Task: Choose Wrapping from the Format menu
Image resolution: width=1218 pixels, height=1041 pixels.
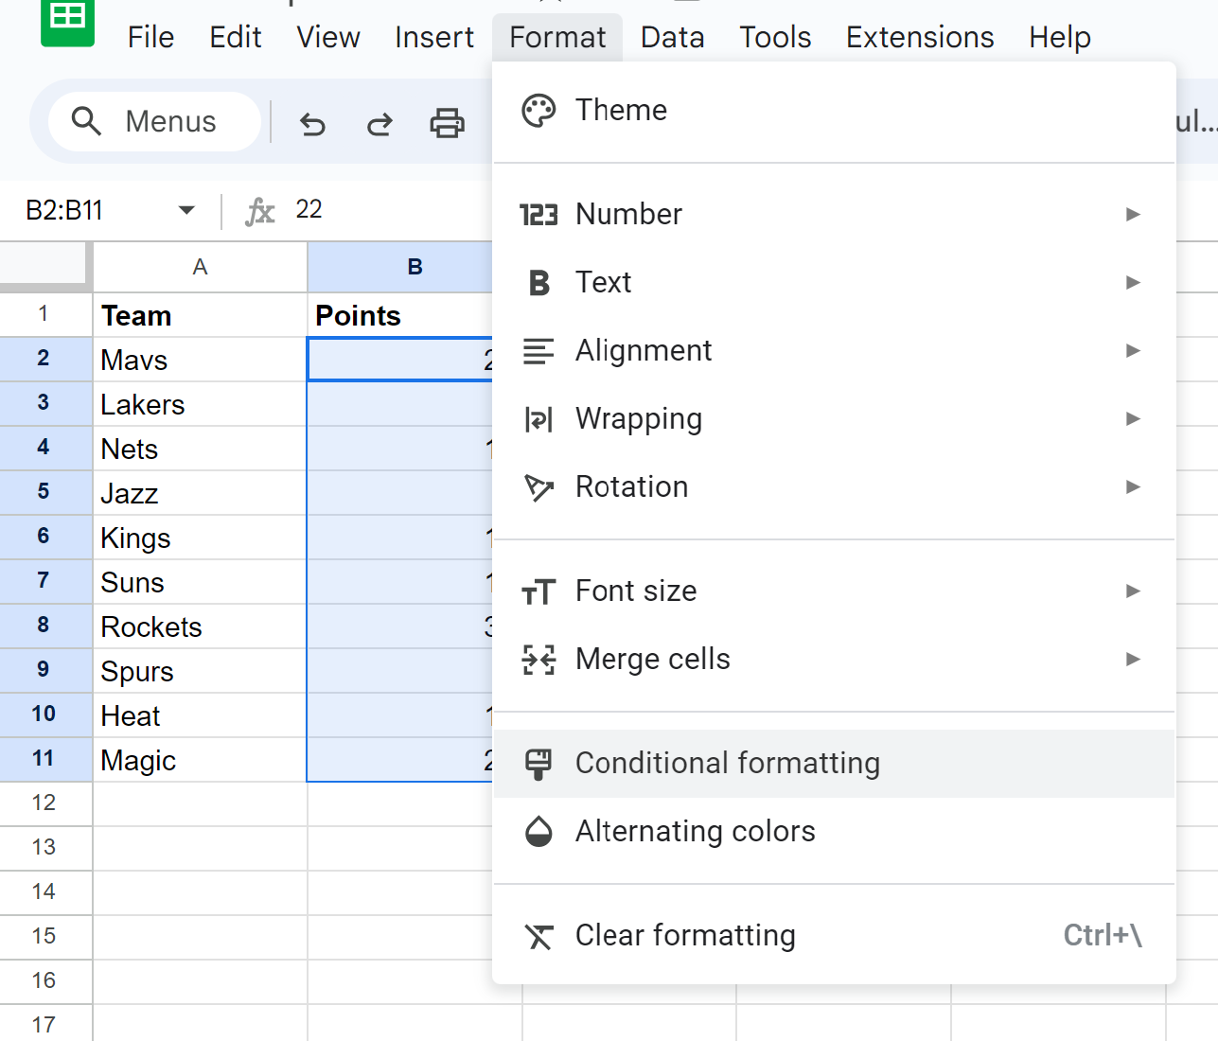Action: (639, 419)
